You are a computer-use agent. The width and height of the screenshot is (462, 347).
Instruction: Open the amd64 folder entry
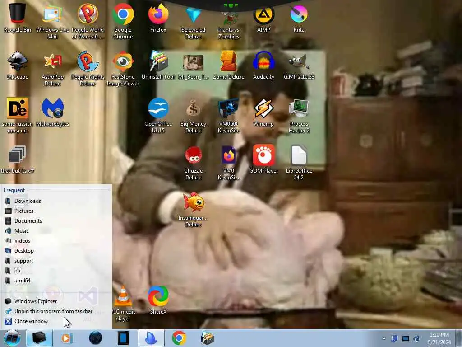(x=56, y=281)
